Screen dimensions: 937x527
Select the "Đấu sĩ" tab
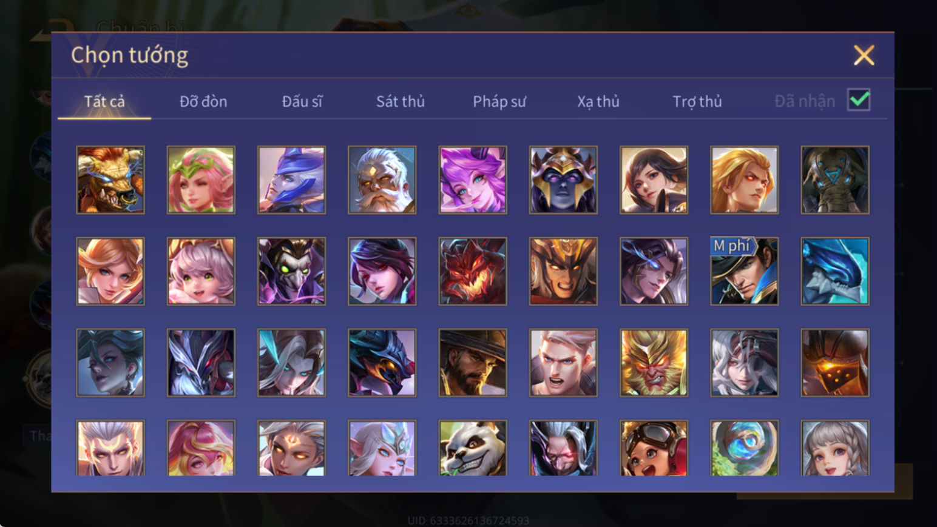(302, 101)
